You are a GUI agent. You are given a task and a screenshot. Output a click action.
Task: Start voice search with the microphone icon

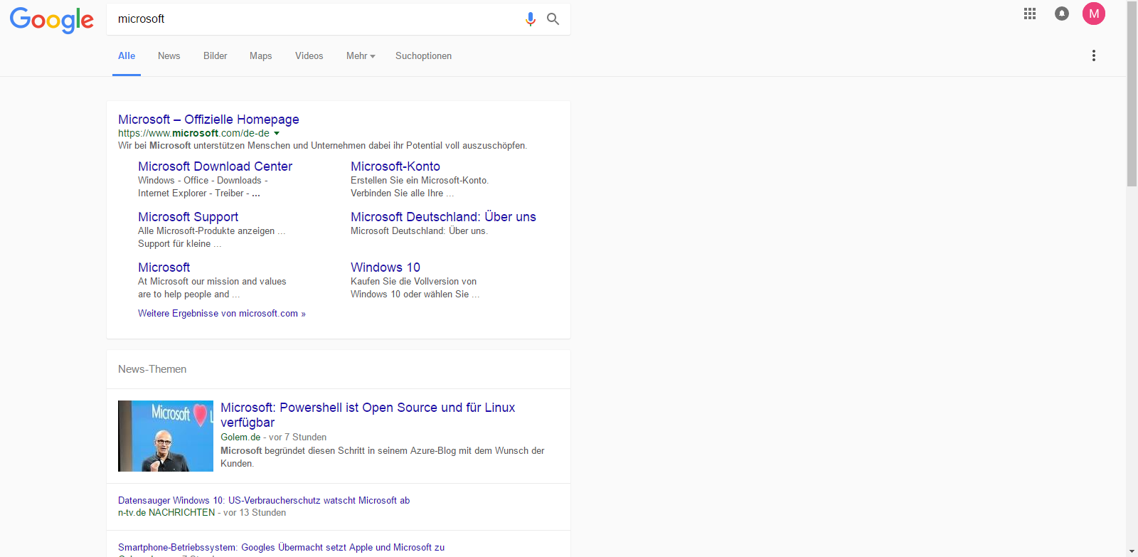(x=530, y=19)
